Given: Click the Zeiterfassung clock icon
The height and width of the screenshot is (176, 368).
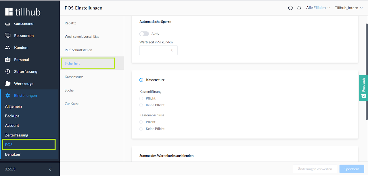Looking at the screenshot, I should tap(8, 71).
